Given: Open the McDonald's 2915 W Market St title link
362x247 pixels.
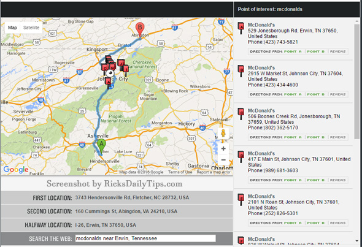Looking at the screenshot, I should [261, 68].
